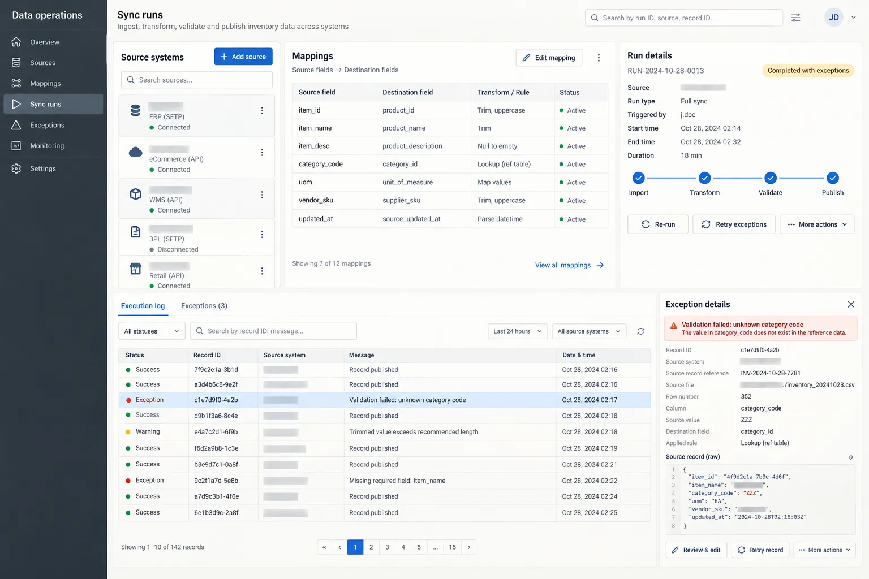Refresh the execution log
The image size is (869, 579).
coord(640,331)
